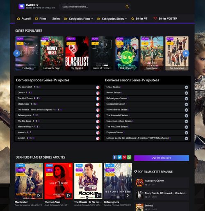Open the Rick et Morty poster

click(x=127, y=53)
